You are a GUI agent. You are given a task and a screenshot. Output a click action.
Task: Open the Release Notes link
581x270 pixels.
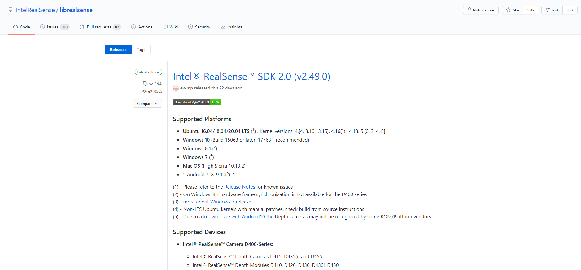coord(239,187)
